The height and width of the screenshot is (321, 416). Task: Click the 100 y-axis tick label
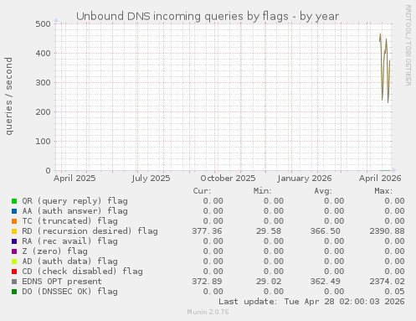tap(43, 142)
